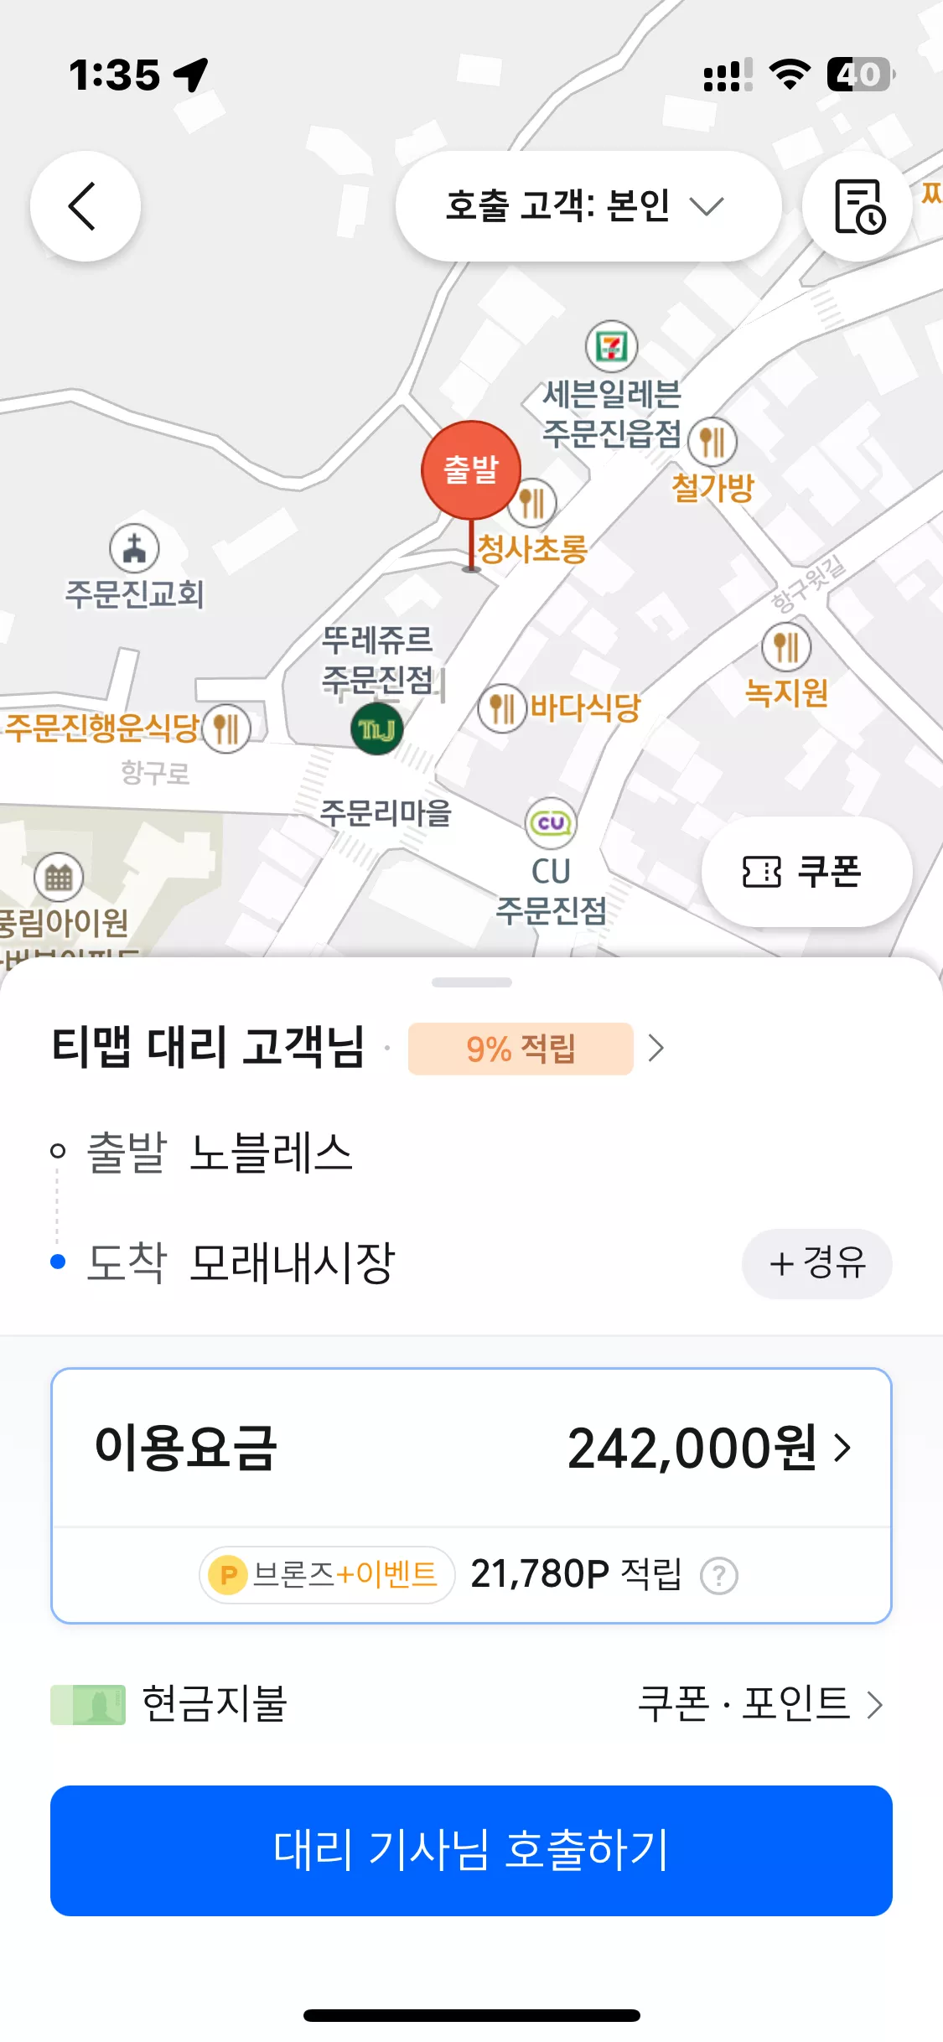Tap the 바다식당 restaurant icon
943x2042 pixels.
501,707
